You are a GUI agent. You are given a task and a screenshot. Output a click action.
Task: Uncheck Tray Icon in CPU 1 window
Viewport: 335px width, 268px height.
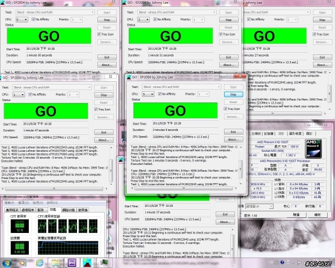pyautogui.click(x=103, y=109)
